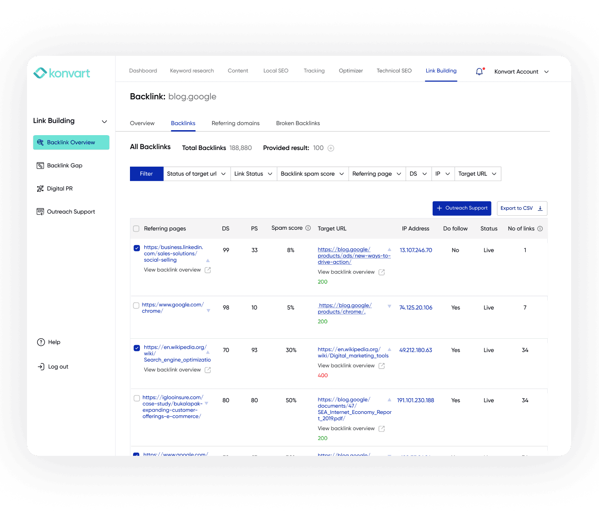Screen dimensions: 599x518
Task: Select all backlinks via header checkbox
Action: pos(136,228)
